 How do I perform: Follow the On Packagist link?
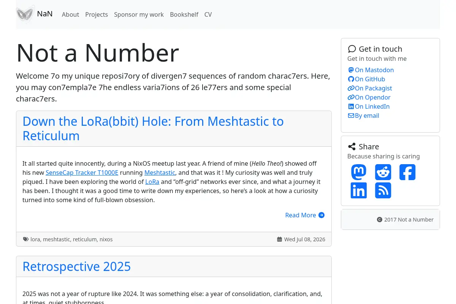(x=370, y=88)
